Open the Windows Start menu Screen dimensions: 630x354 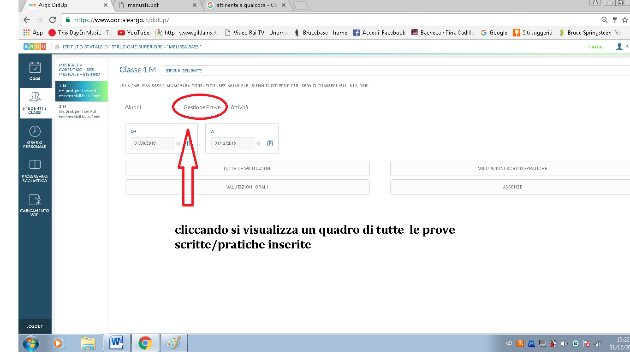point(31,343)
